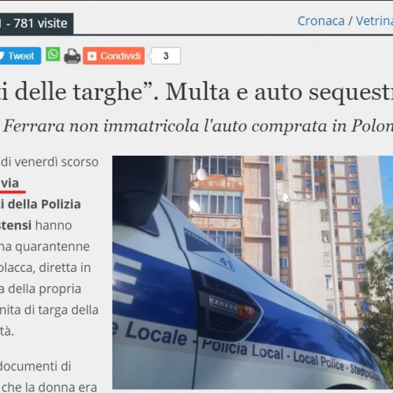Click the word 'quarantenne' in article
The height and width of the screenshot is (393, 393).
point(52,247)
